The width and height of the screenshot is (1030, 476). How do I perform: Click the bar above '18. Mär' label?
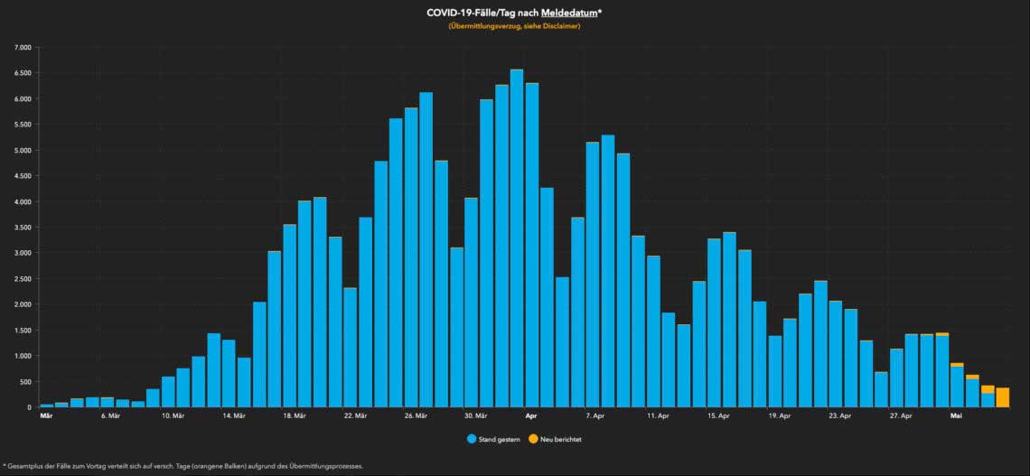point(290,316)
